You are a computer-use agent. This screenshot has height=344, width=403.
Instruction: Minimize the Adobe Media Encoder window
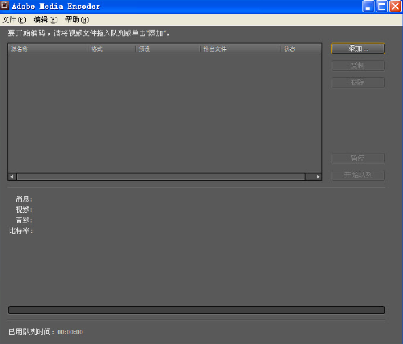(368, 6)
